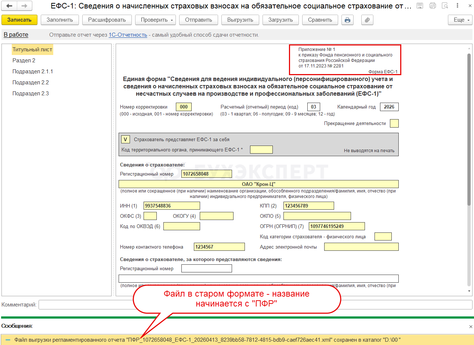Click the printer icon in toolbar
The width and height of the screenshot is (474, 345).
click(x=347, y=20)
